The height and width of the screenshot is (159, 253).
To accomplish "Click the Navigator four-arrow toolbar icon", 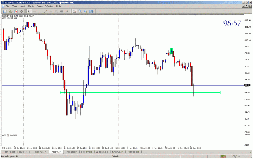I will click(x=21, y=11).
